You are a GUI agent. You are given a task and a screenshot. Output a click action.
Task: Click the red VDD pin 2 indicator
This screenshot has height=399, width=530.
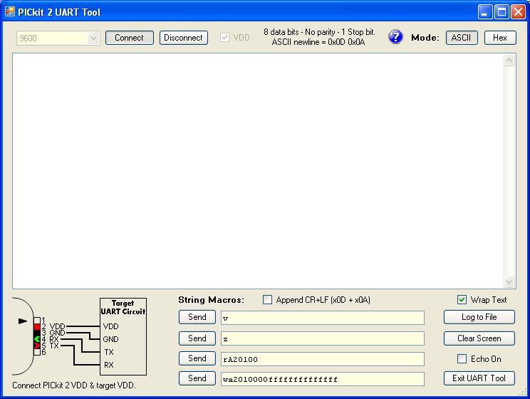[37, 326]
